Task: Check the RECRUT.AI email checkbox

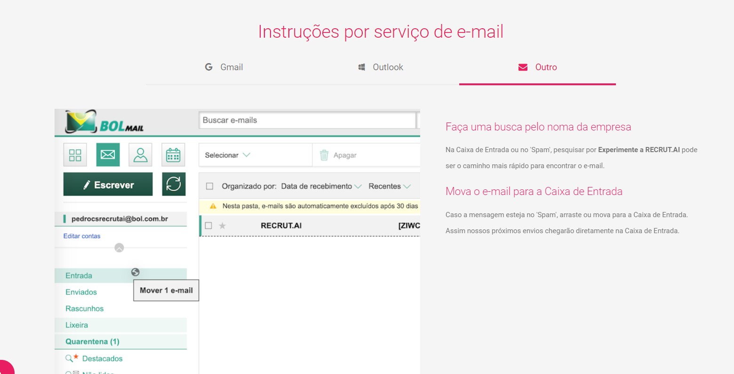Action: coord(209,226)
